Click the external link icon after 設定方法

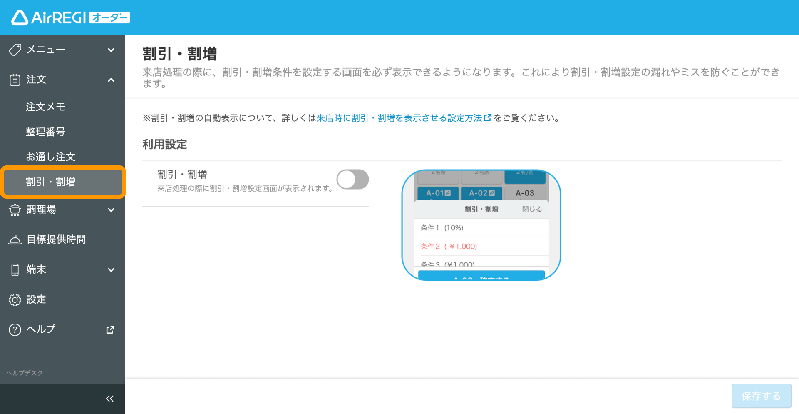tap(488, 118)
